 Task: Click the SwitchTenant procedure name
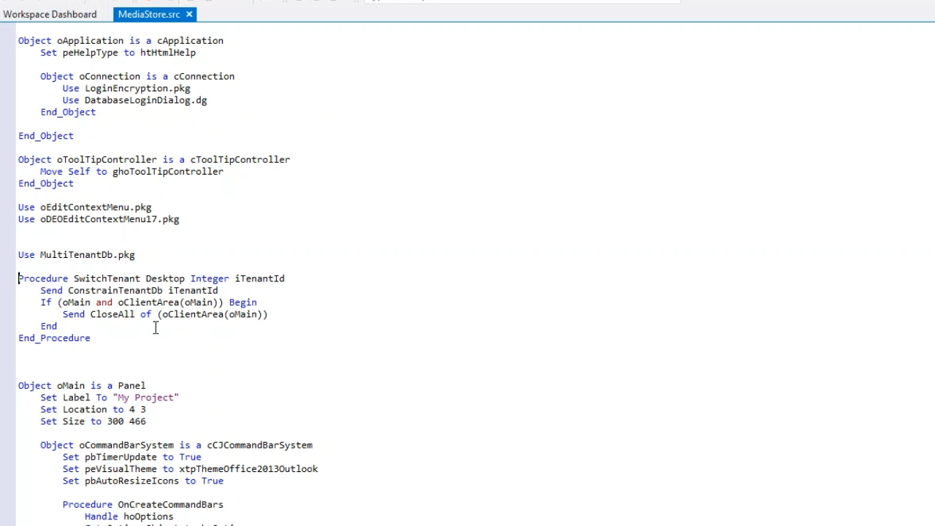[x=107, y=278]
